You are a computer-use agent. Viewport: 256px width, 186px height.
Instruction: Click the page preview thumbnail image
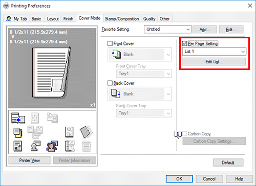coord(52,73)
